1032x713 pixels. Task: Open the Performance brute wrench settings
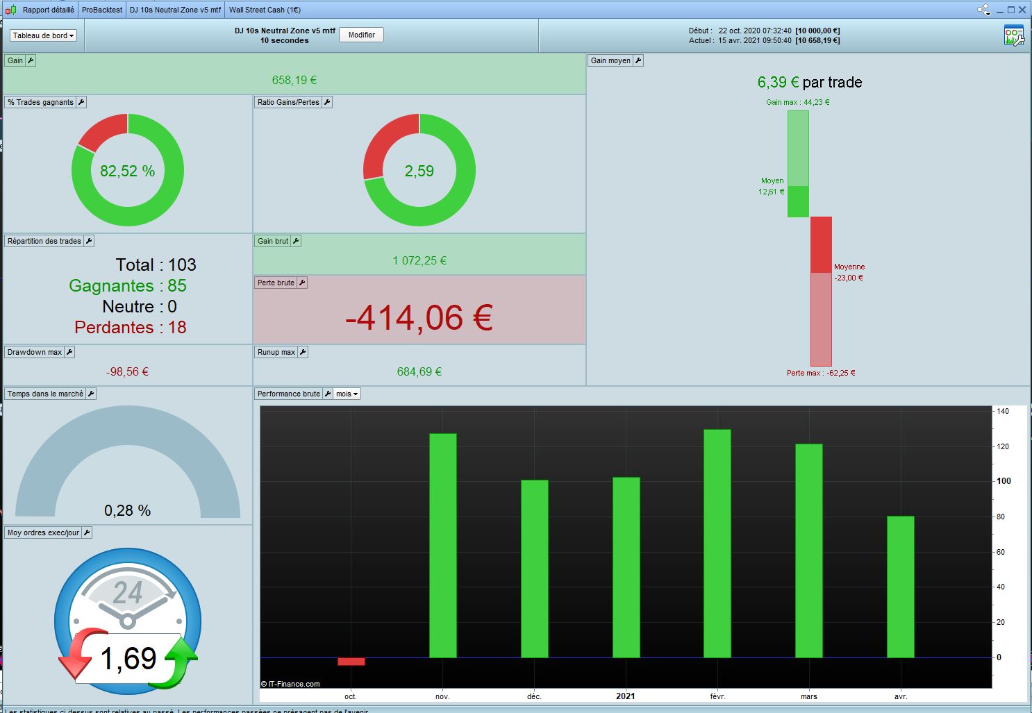pos(328,394)
